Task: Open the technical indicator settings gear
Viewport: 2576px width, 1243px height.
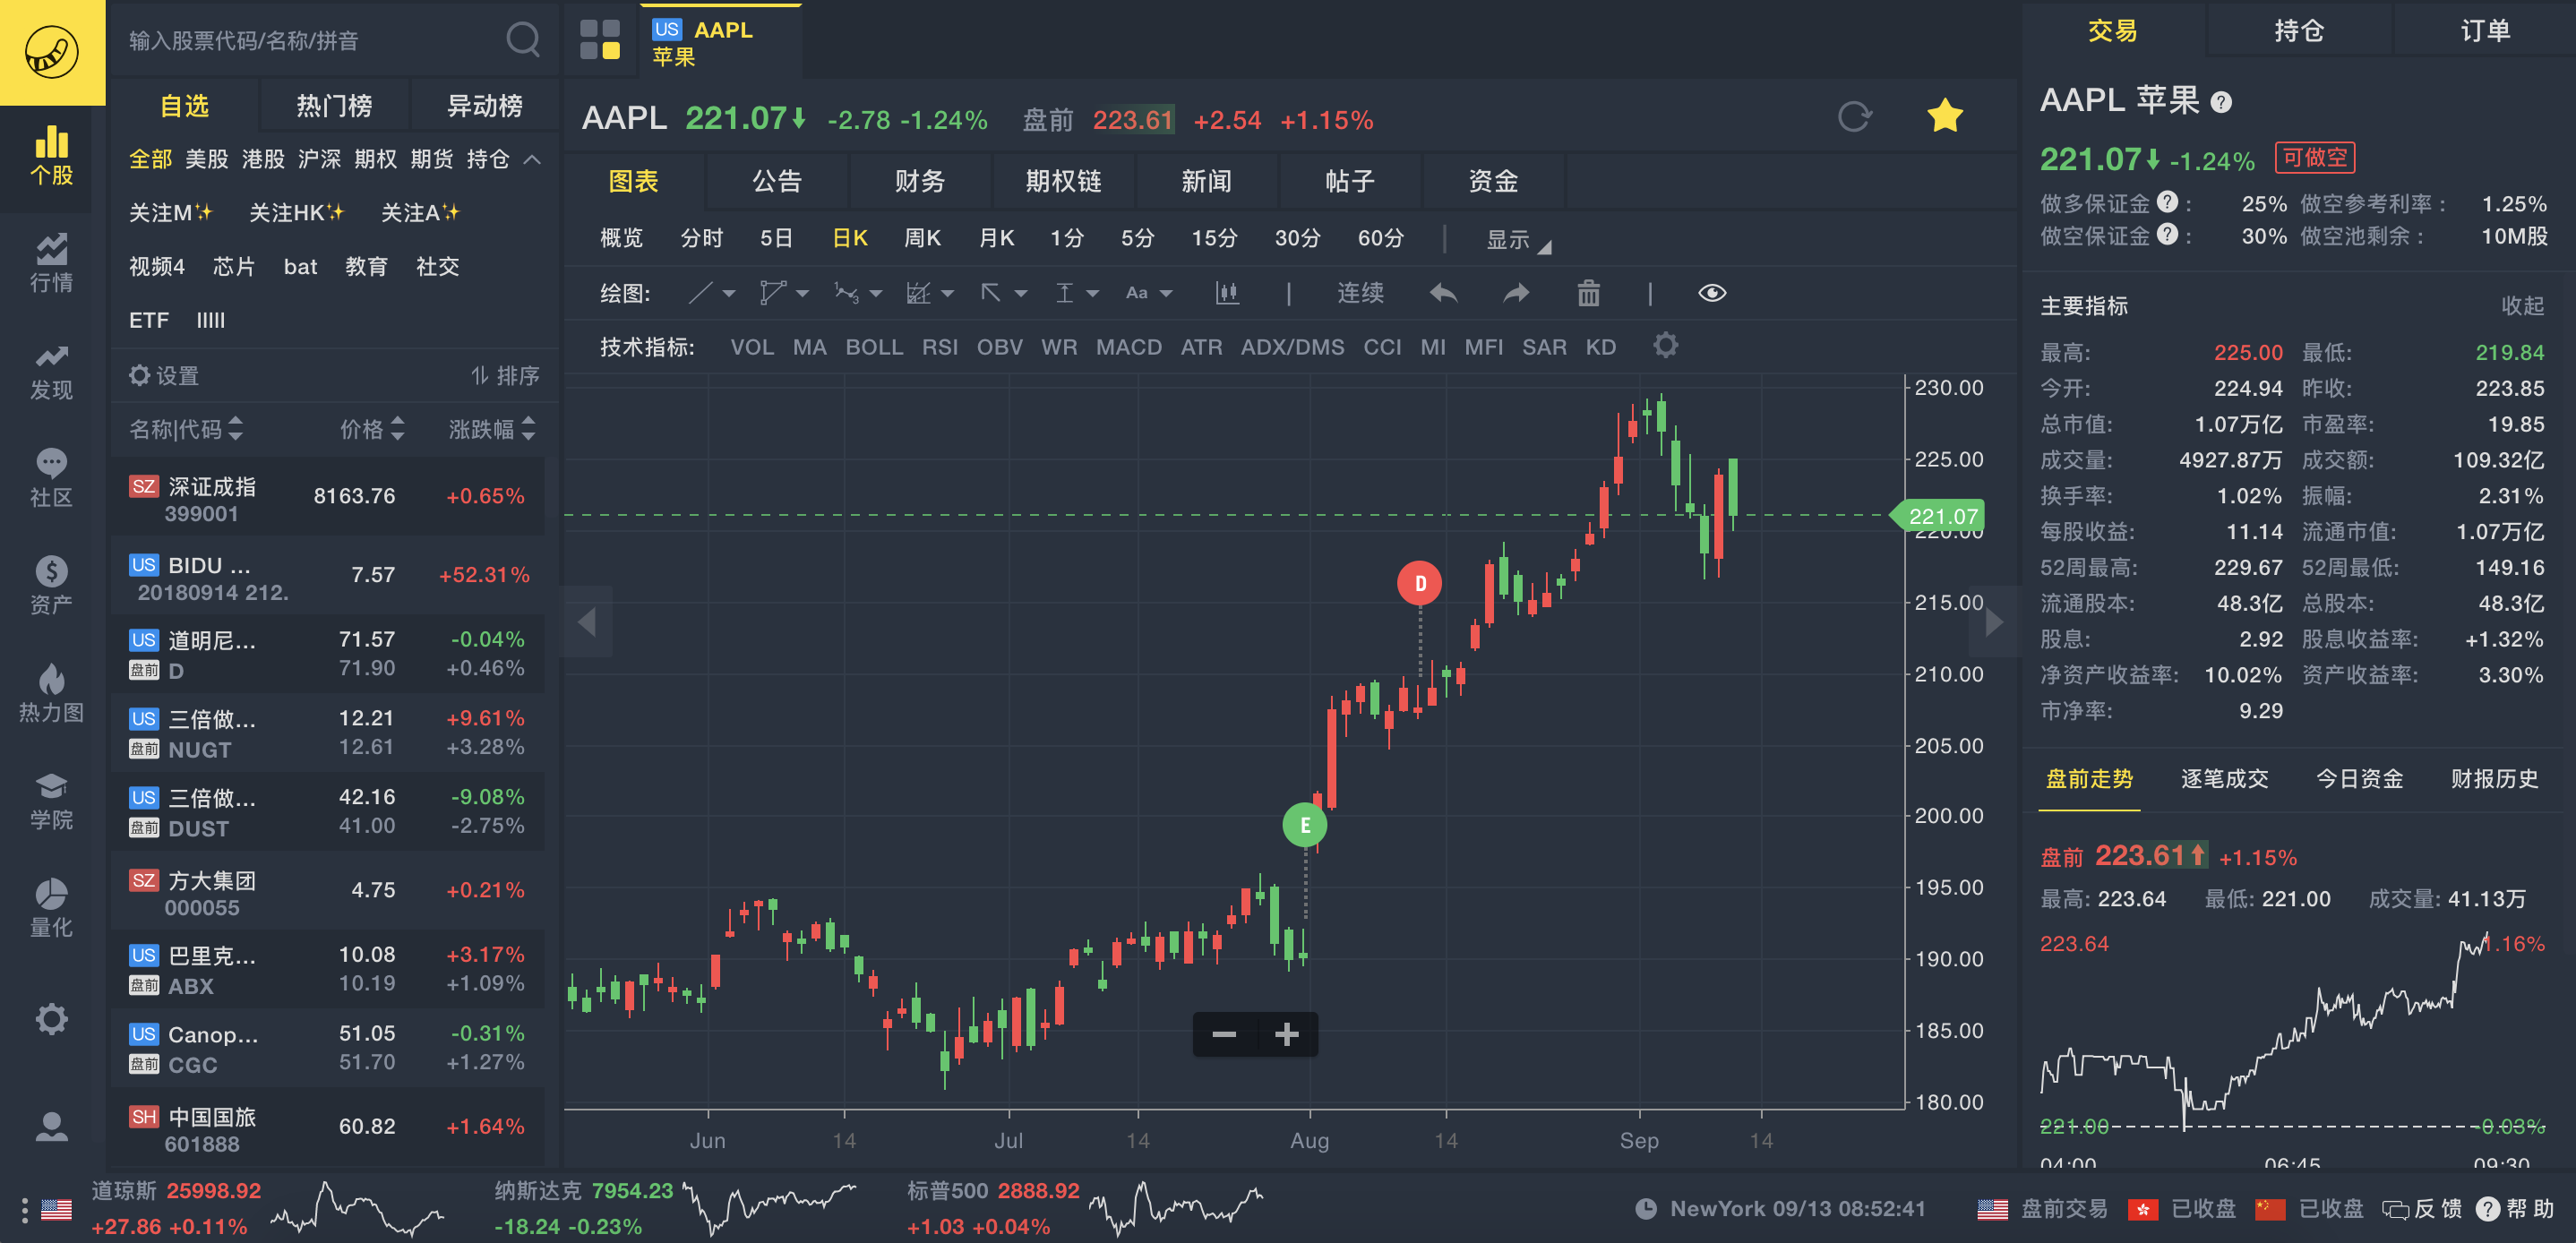Action: point(1665,346)
